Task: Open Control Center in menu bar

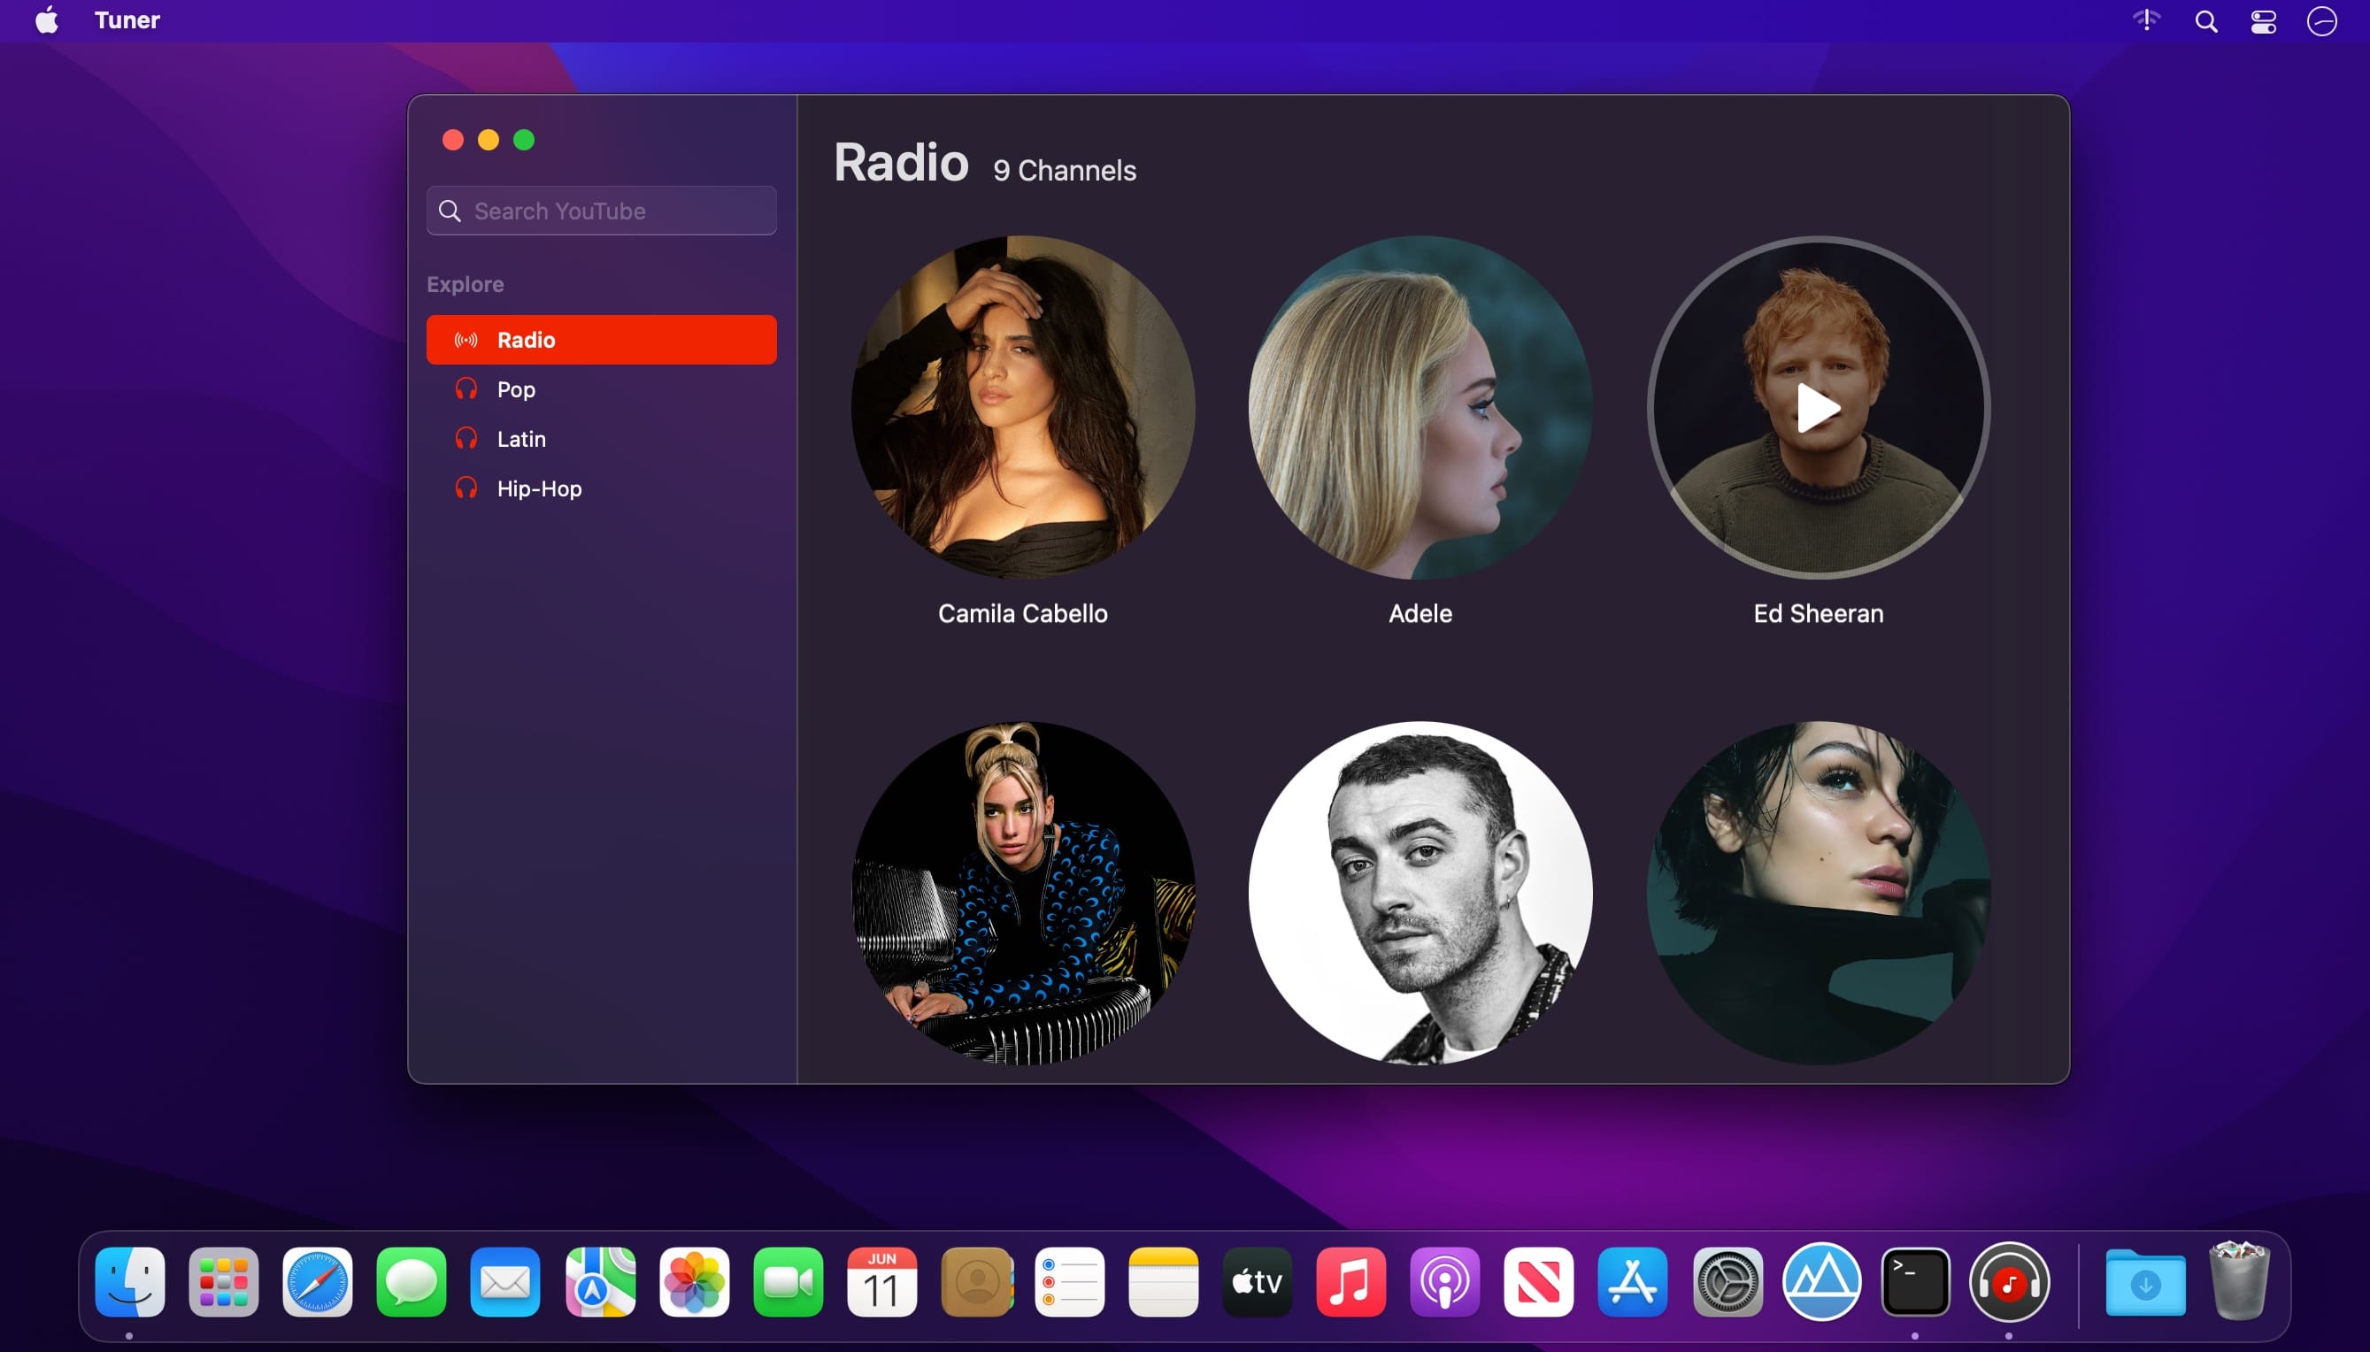Action: click(2264, 20)
